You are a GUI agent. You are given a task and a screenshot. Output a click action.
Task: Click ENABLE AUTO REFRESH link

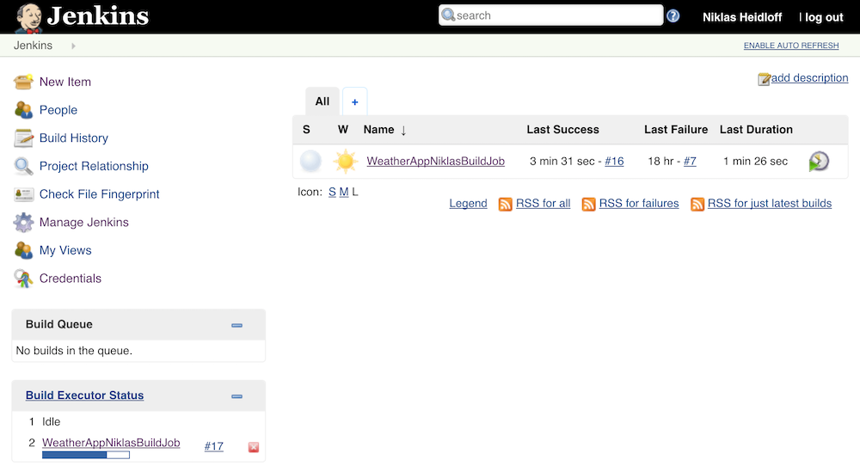791,46
